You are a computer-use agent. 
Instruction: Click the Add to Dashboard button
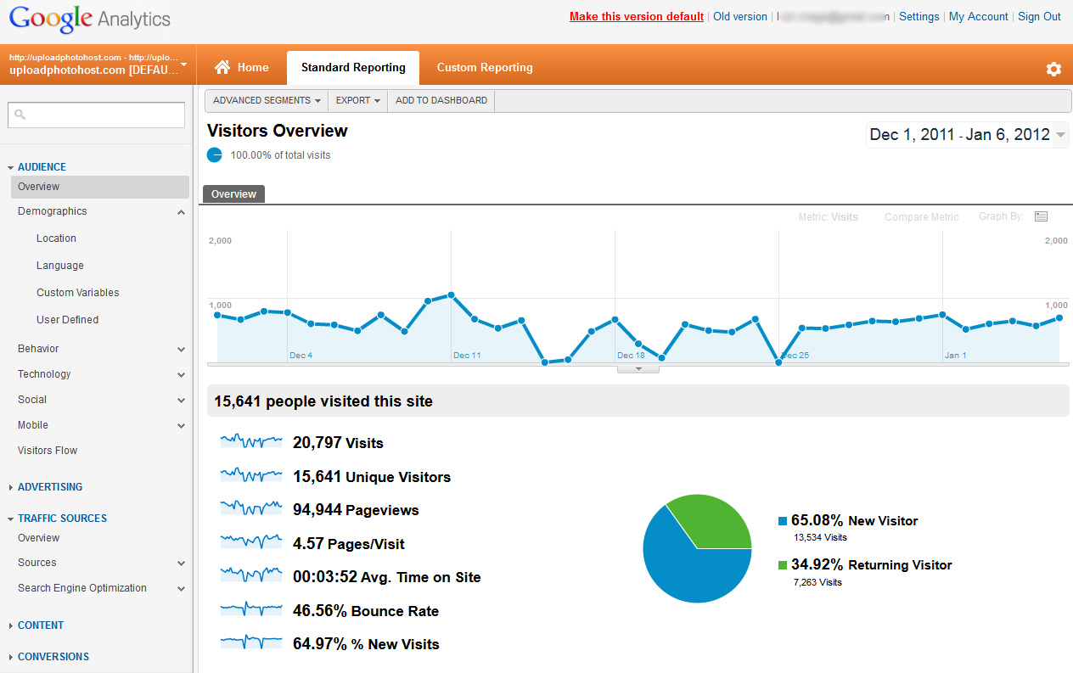(441, 100)
